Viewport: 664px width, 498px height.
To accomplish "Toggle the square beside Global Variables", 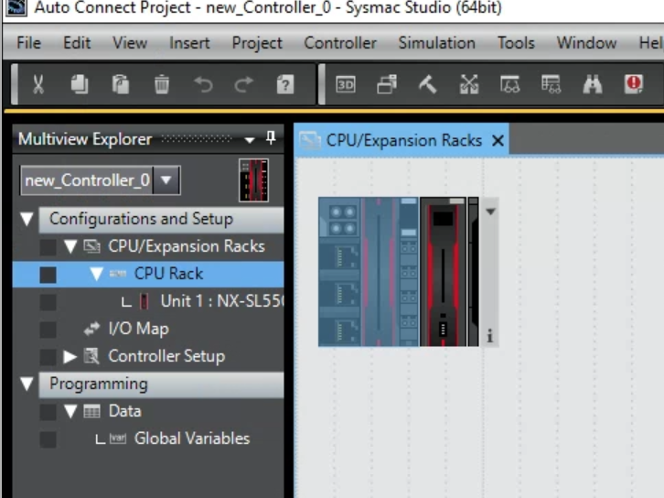I will [x=48, y=439].
